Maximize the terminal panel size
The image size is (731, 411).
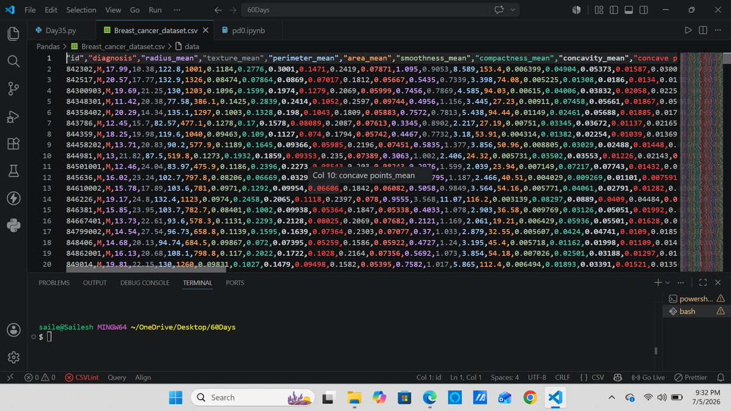click(x=702, y=283)
